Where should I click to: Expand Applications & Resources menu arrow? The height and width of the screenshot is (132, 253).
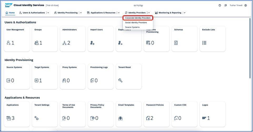tap(119, 13)
